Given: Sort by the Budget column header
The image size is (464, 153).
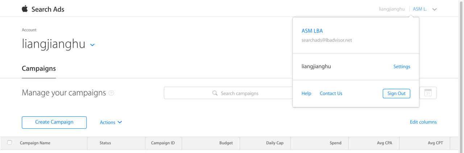Looking at the screenshot, I should pyautogui.click(x=226, y=143).
